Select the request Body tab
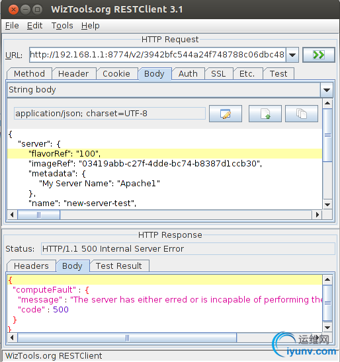Viewport: 340px width, 362px height. tap(154, 73)
